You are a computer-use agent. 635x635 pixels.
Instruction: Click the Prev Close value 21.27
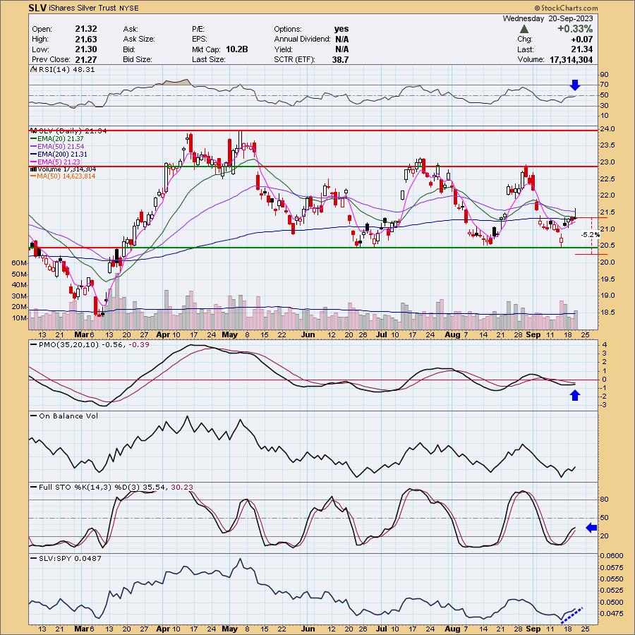[x=86, y=59]
